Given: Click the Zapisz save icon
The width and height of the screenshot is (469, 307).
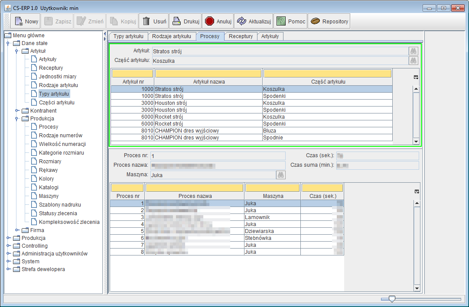Looking at the screenshot, I should [x=49, y=21].
